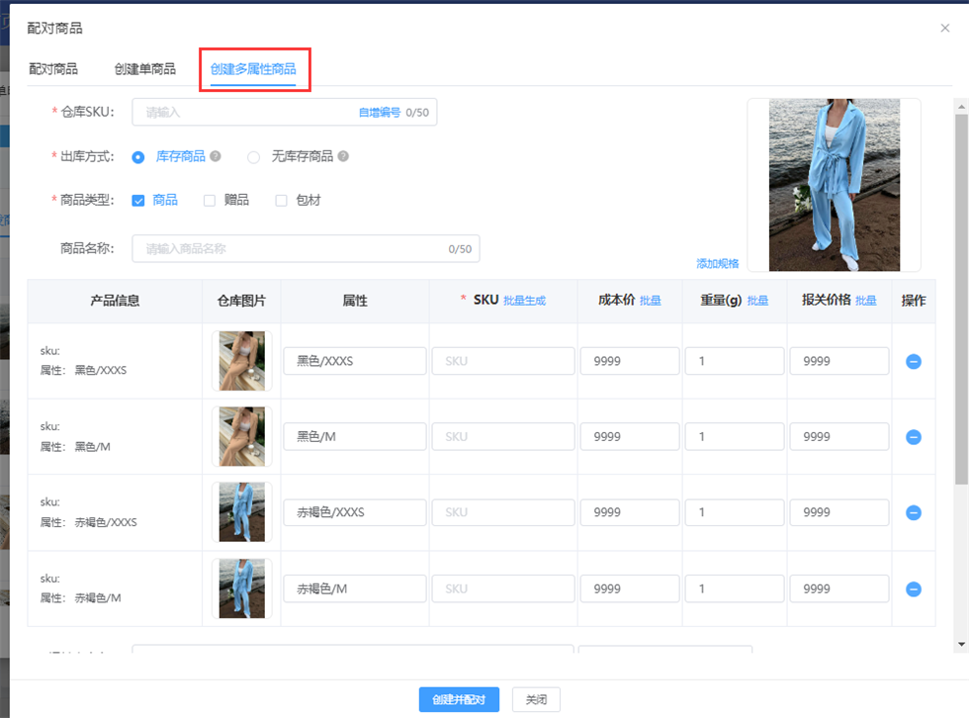Click 报关价格 field in 黑色/M row
Image resolution: width=969 pixels, height=718 pixels.
tap(839, 437)
